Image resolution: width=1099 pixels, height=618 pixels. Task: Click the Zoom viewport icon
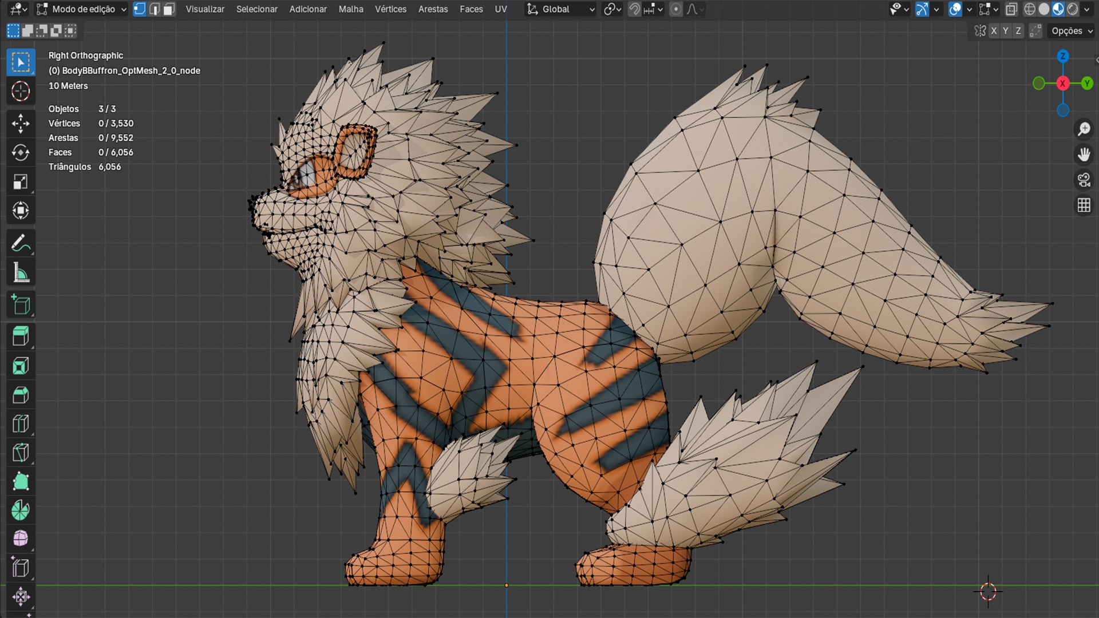click(1084, 129)
